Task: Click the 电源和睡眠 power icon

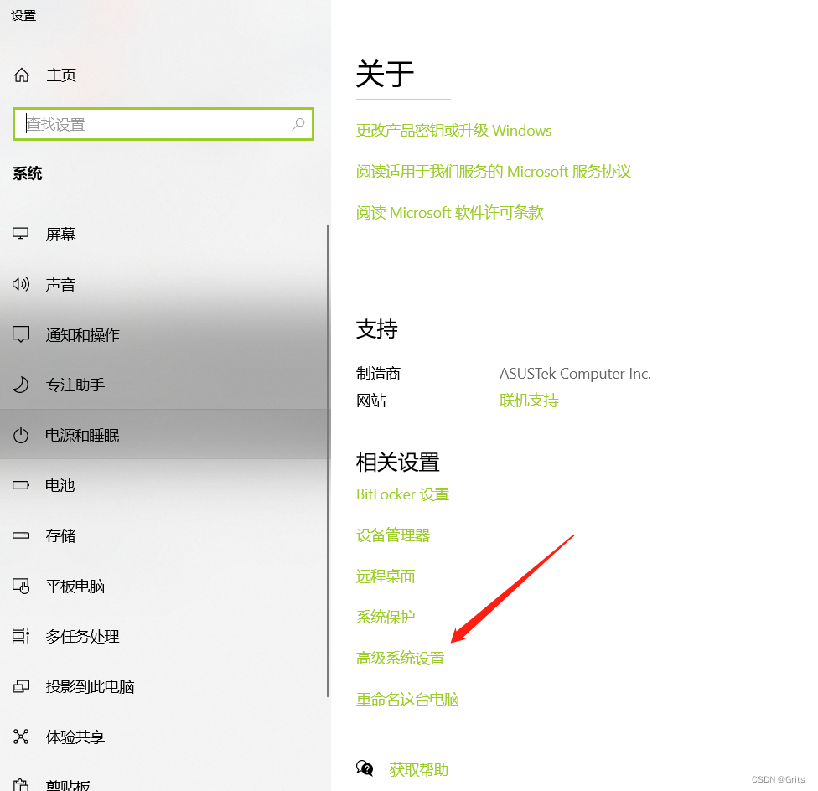Action: coord(21,435)
